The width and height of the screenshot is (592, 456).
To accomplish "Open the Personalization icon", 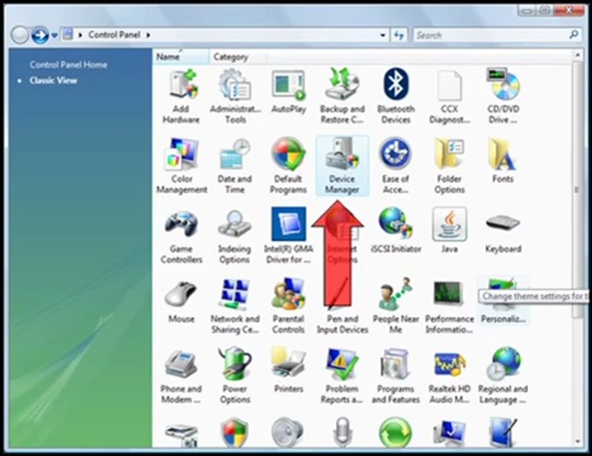I will point(503,301).
